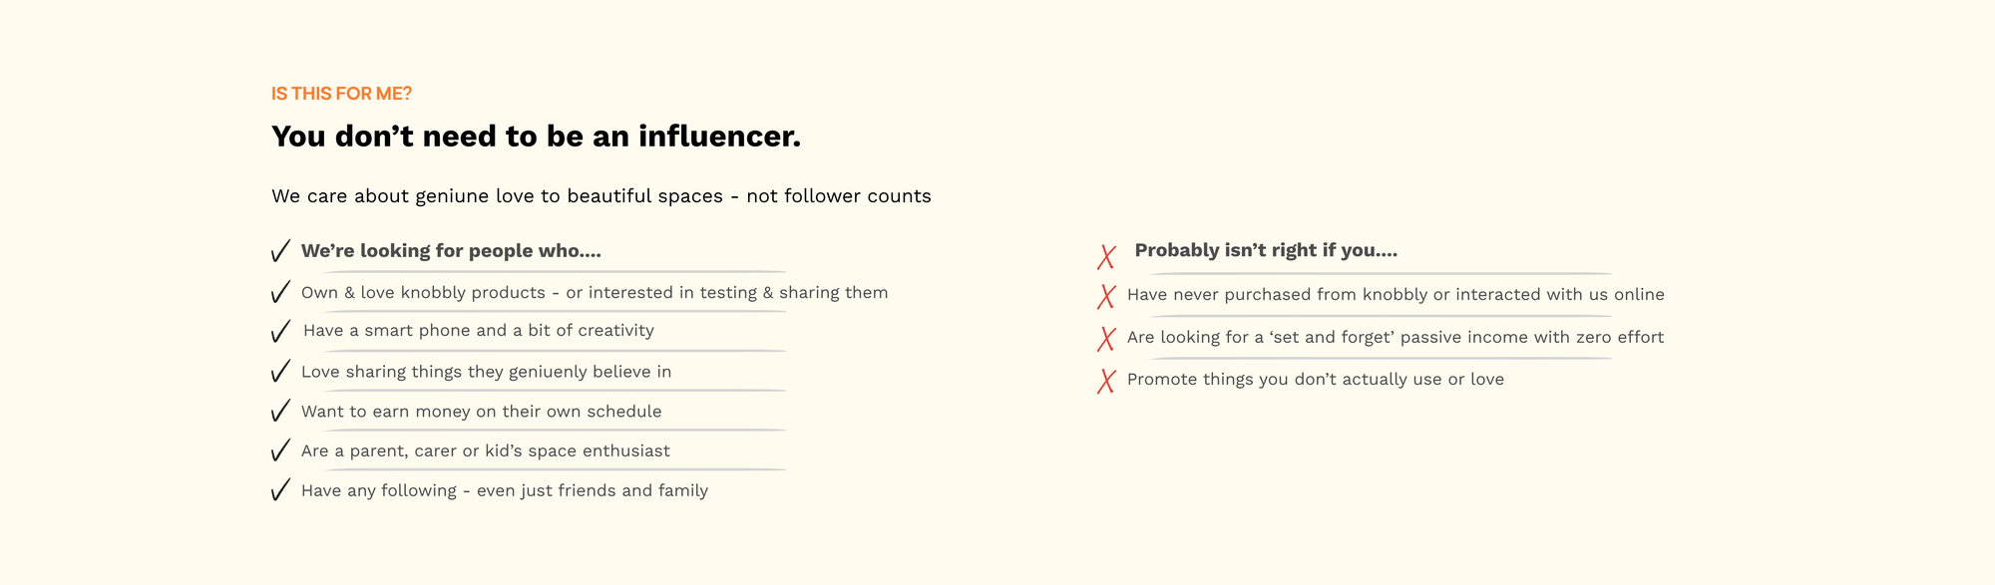Screen dimensions: 1995x585
Task: Click "Promote things you don't actually use" text
Action: (x=1315, y=380)
